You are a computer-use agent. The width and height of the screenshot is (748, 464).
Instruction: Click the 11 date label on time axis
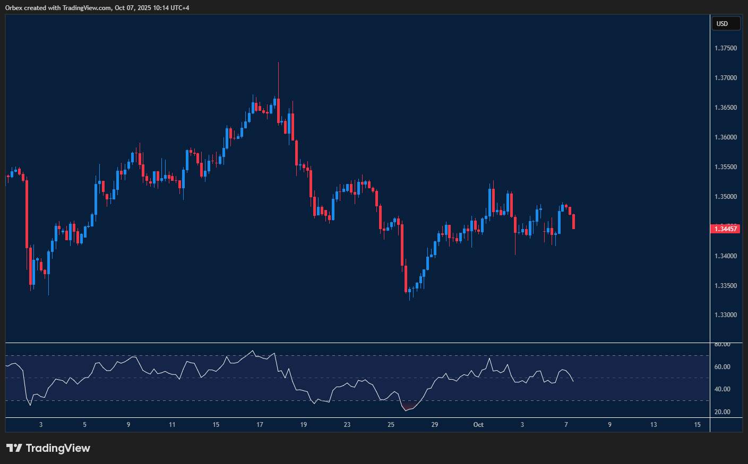tap(172, 425)
